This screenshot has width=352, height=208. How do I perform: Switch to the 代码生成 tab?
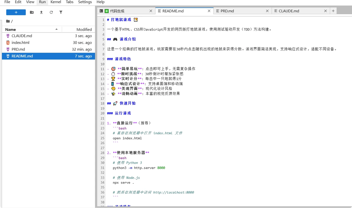pyautogui.click(x=117, y=11)
